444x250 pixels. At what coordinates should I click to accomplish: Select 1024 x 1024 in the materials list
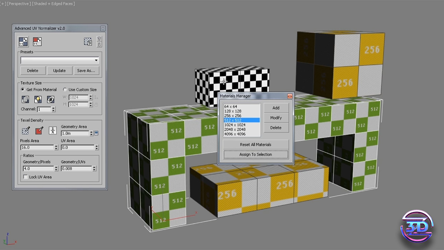click(235, 125)
